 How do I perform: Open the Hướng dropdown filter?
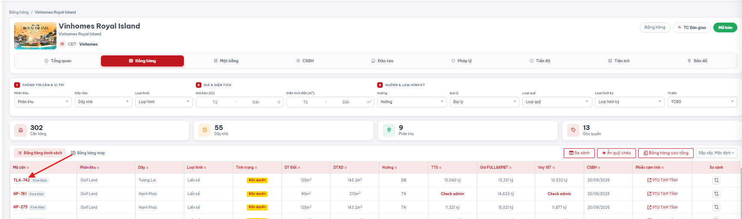(412, 102)
